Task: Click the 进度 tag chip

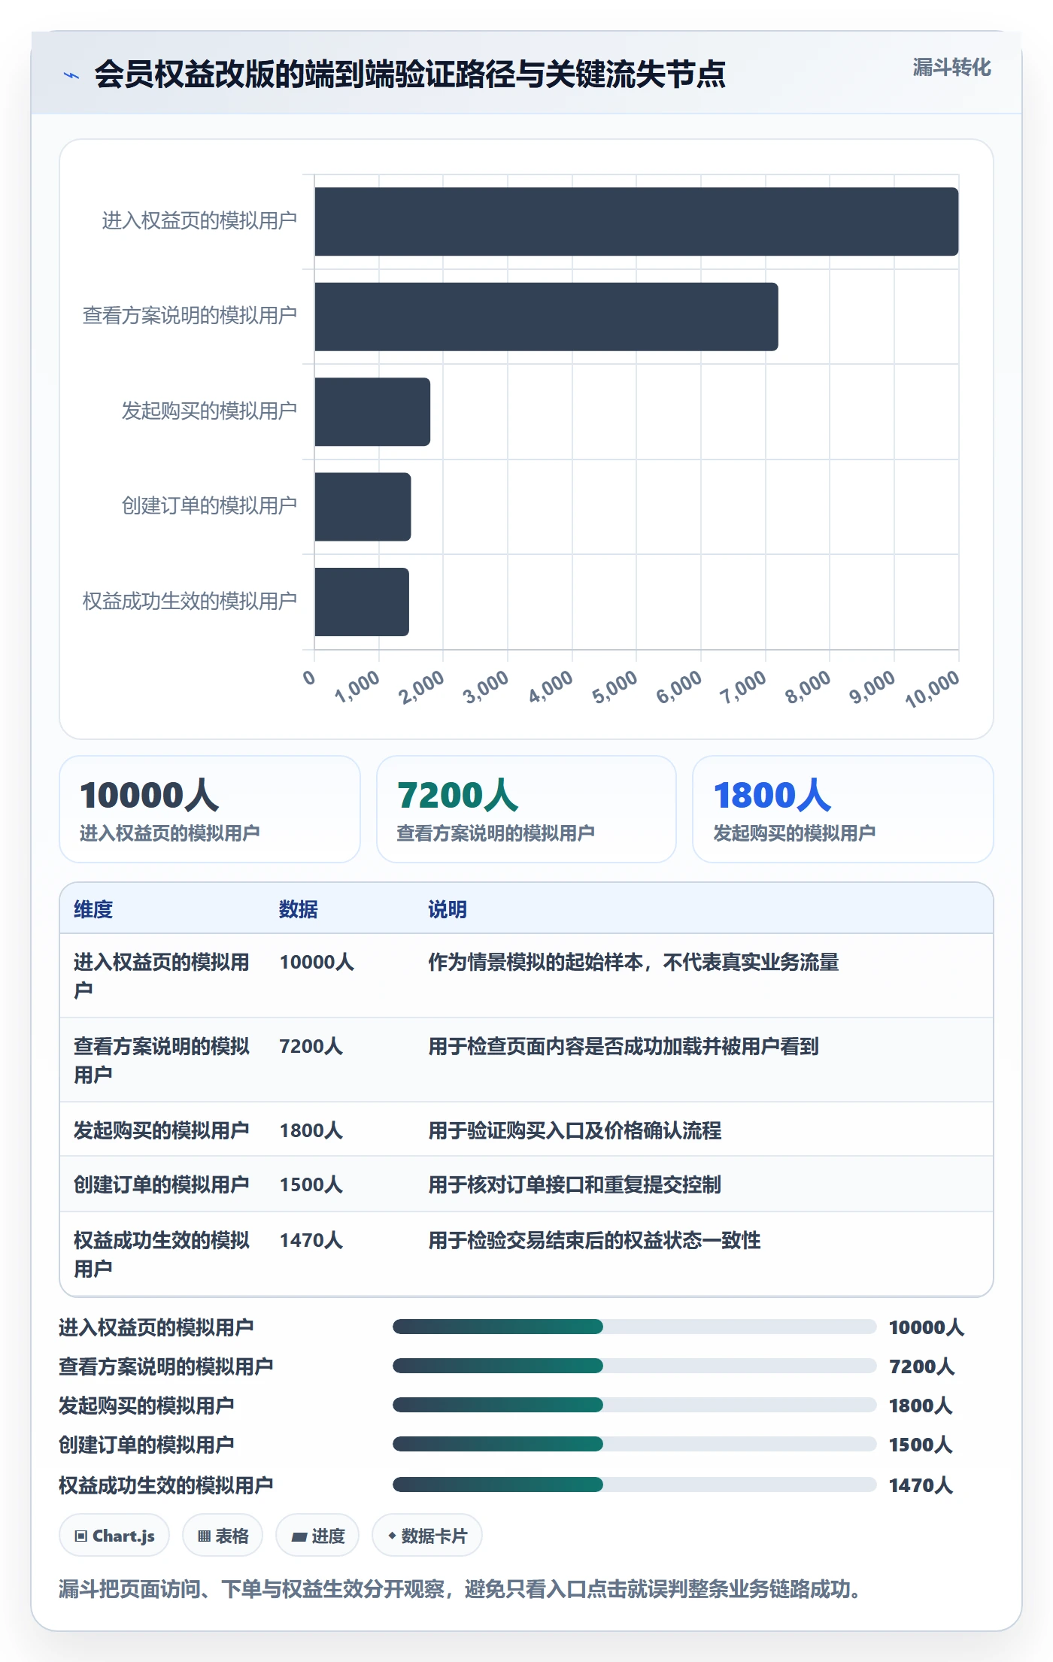Action: (317, 1536)
